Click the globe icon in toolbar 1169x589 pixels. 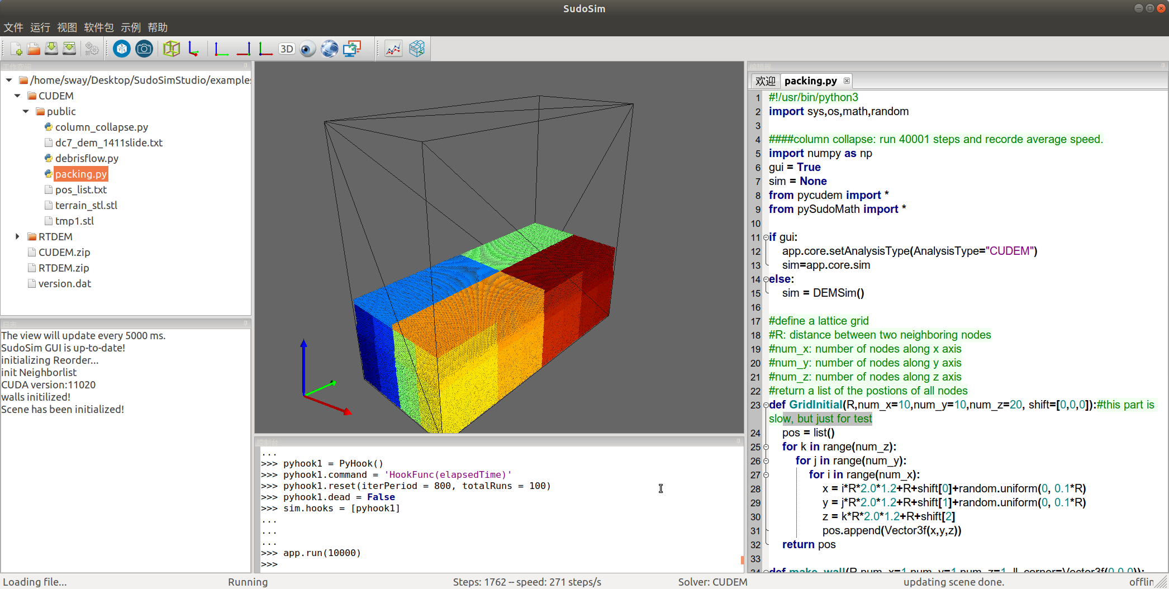click(329, 49)
